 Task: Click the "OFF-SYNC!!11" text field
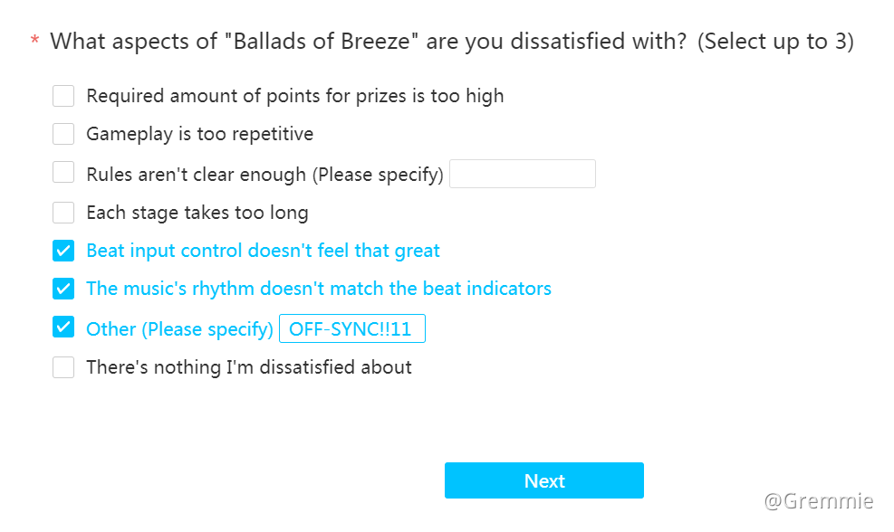click(351, 328)
